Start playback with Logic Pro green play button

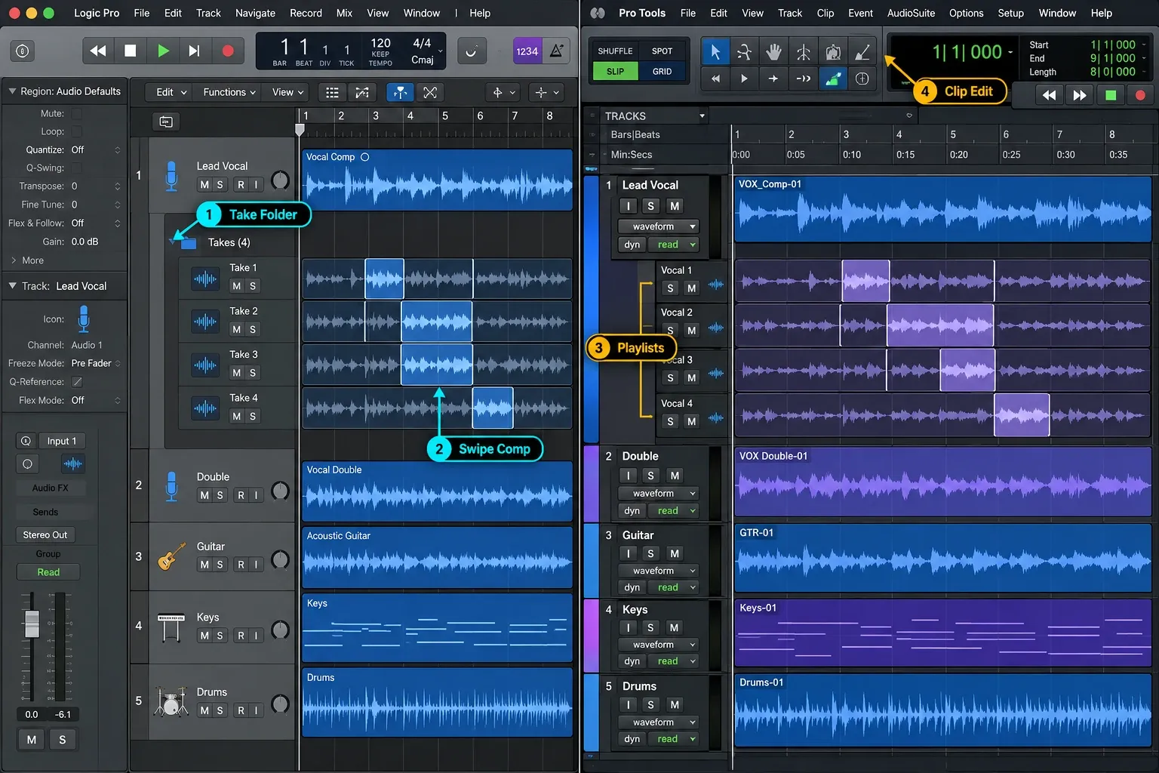tap(163, 51)
